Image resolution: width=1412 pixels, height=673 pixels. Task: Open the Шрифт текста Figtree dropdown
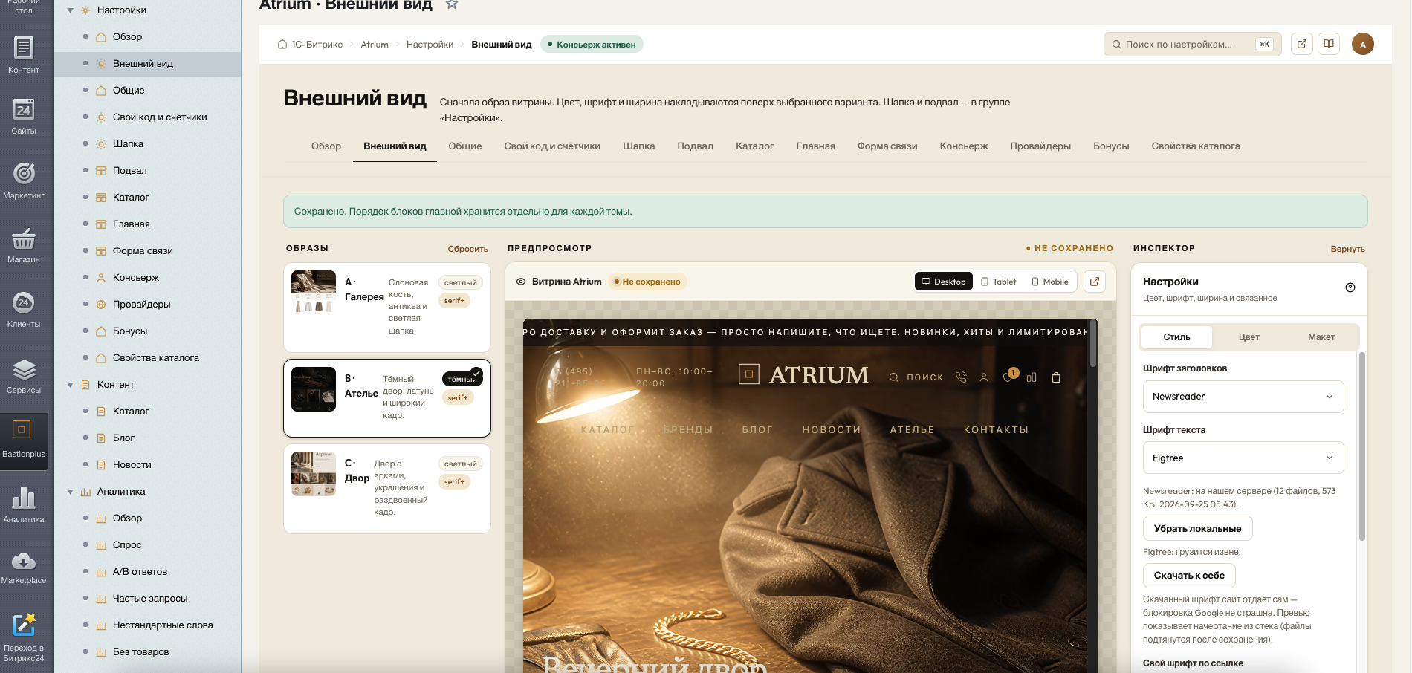1243,458
